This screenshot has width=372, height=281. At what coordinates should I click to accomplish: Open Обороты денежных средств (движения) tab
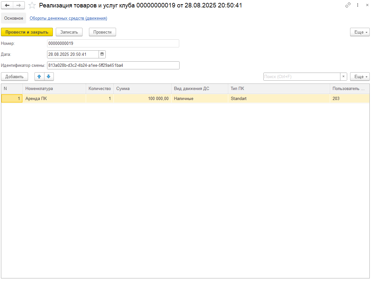(68, 18)
